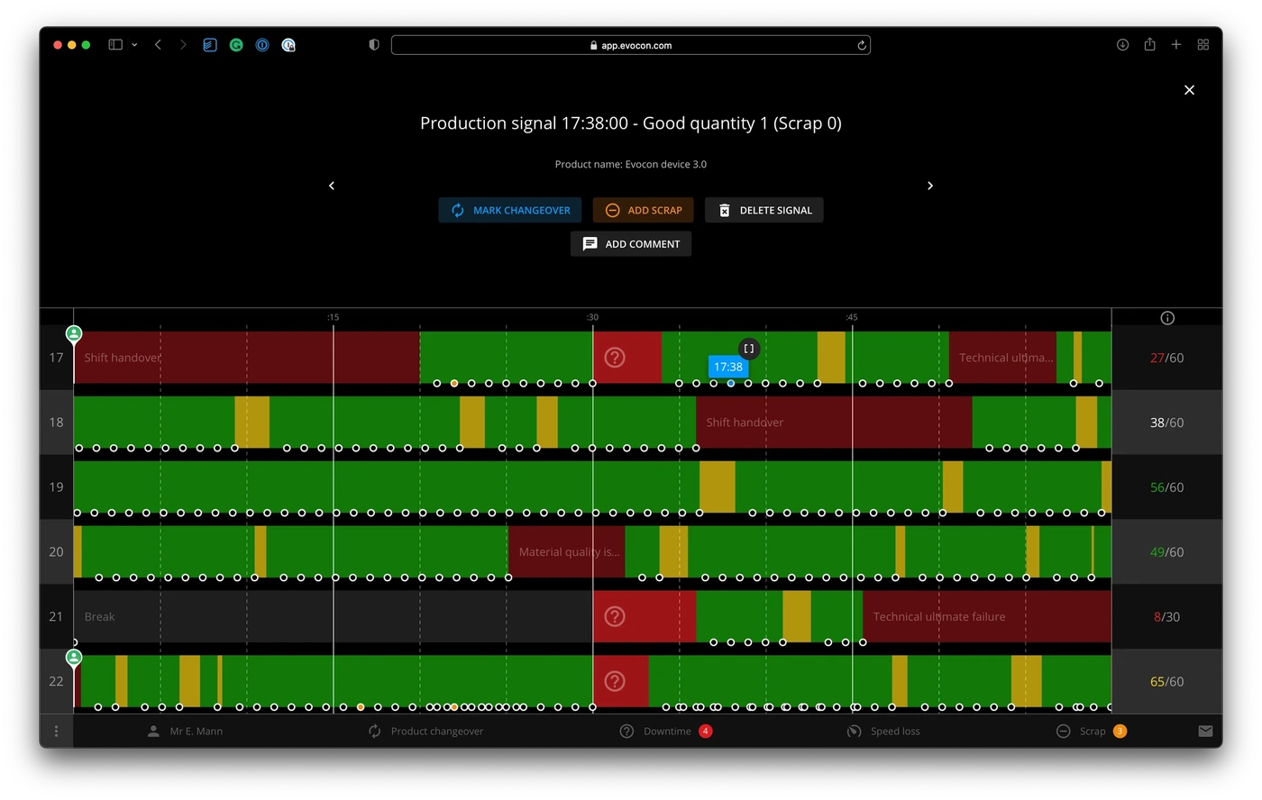Select the Break block in hour 21

pos(333,617)
